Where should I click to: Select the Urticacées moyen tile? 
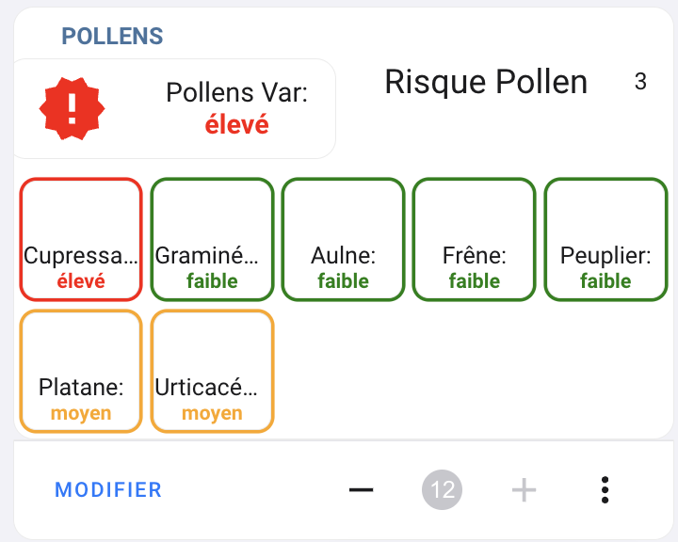pos(212,372)
